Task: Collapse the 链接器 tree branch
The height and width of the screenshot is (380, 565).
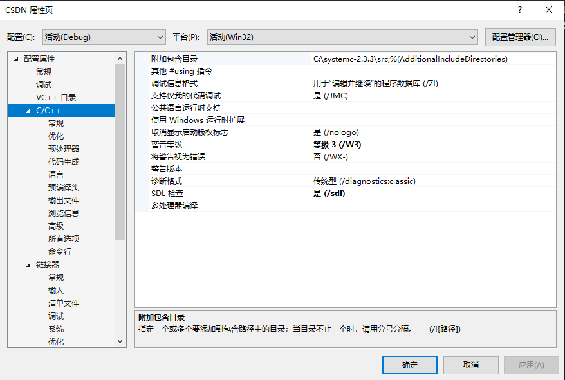Action: (27, 264)
